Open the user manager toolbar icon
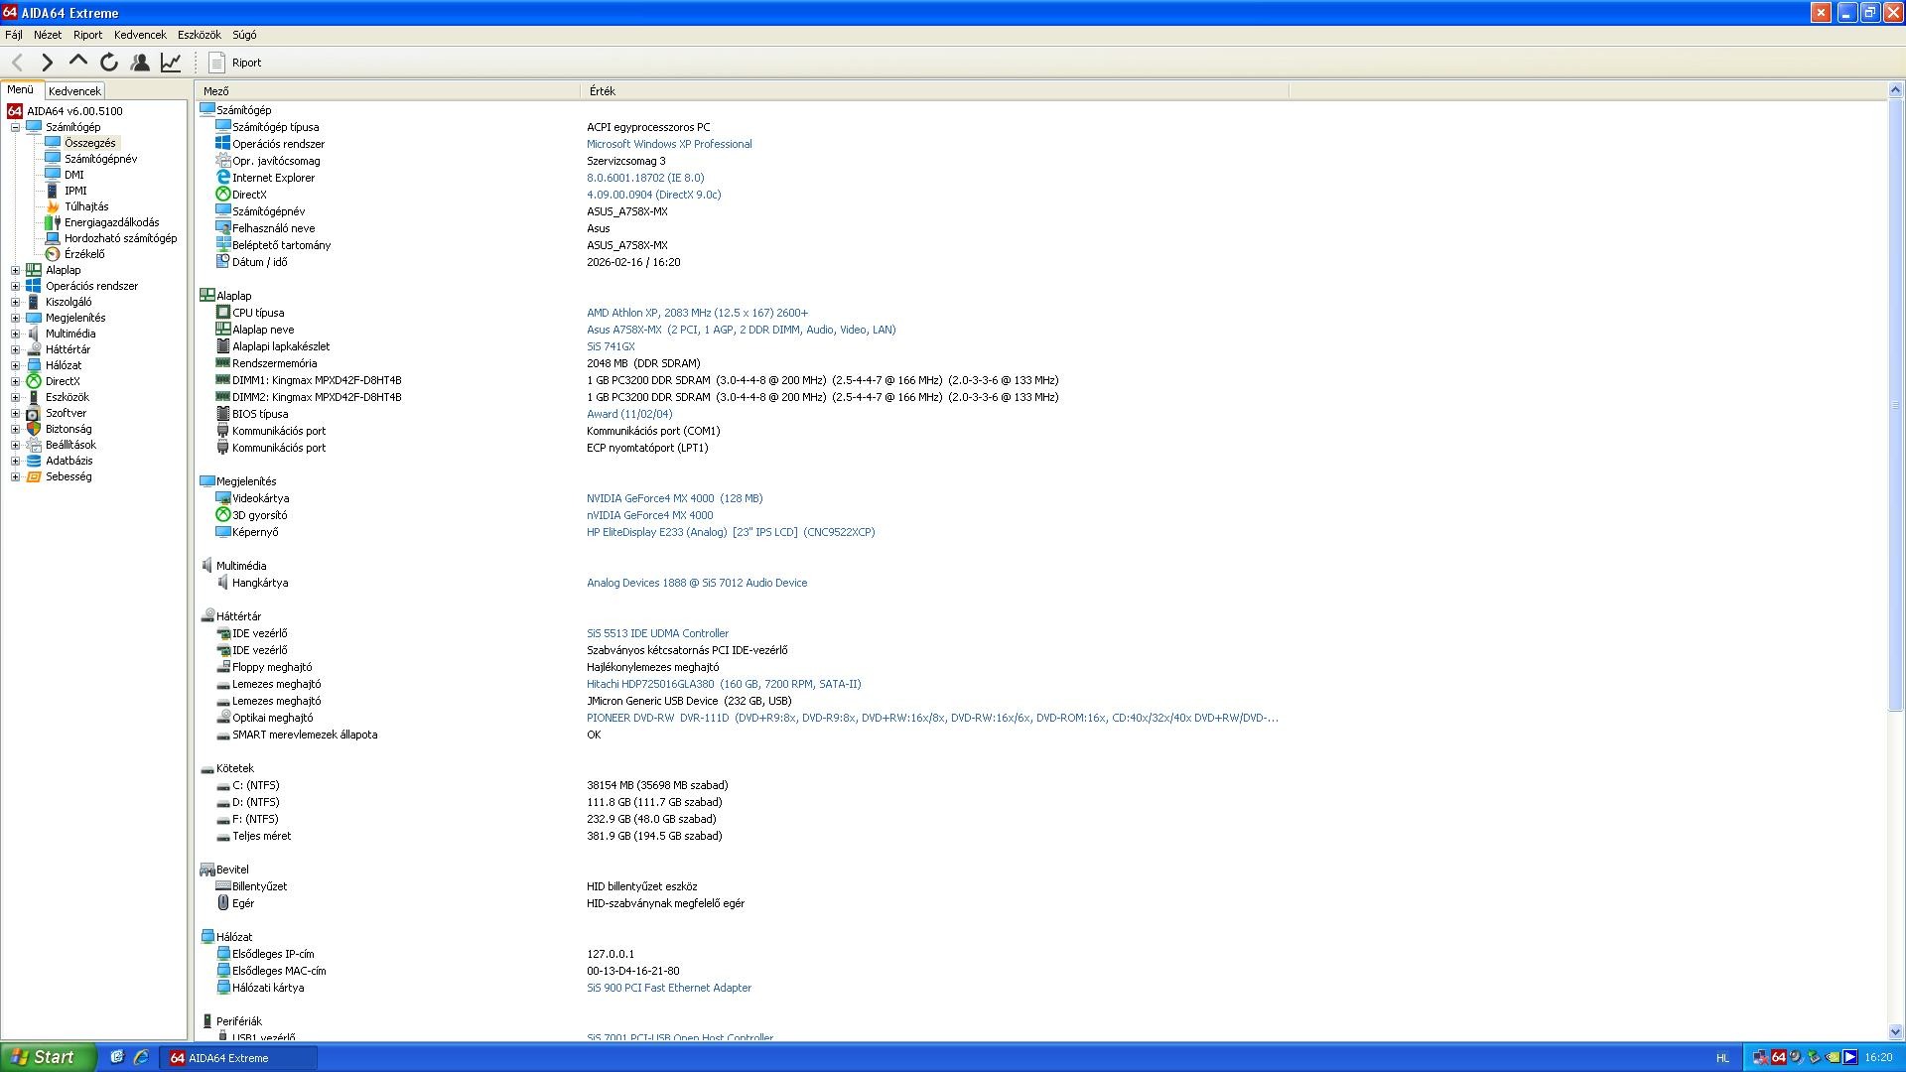 (140, 63)
